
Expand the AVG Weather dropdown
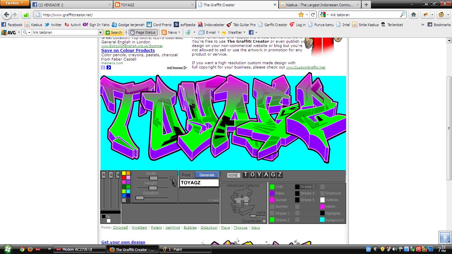(244, 32)
